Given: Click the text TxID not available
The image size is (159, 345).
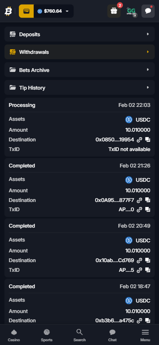Looking at the screenshot, I should pos(129,149).
